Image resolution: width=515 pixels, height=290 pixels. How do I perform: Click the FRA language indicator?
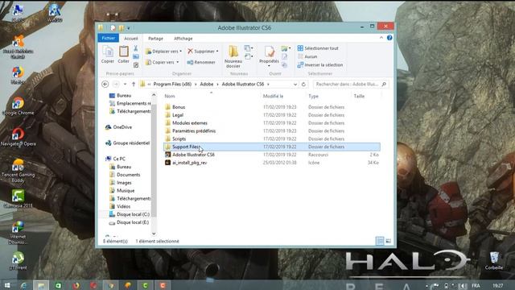click(x=476, y=285)
